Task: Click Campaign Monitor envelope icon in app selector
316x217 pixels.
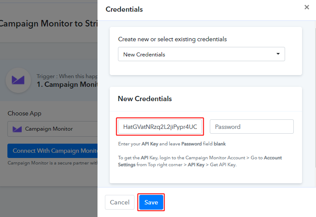Action: pos(17,129)
